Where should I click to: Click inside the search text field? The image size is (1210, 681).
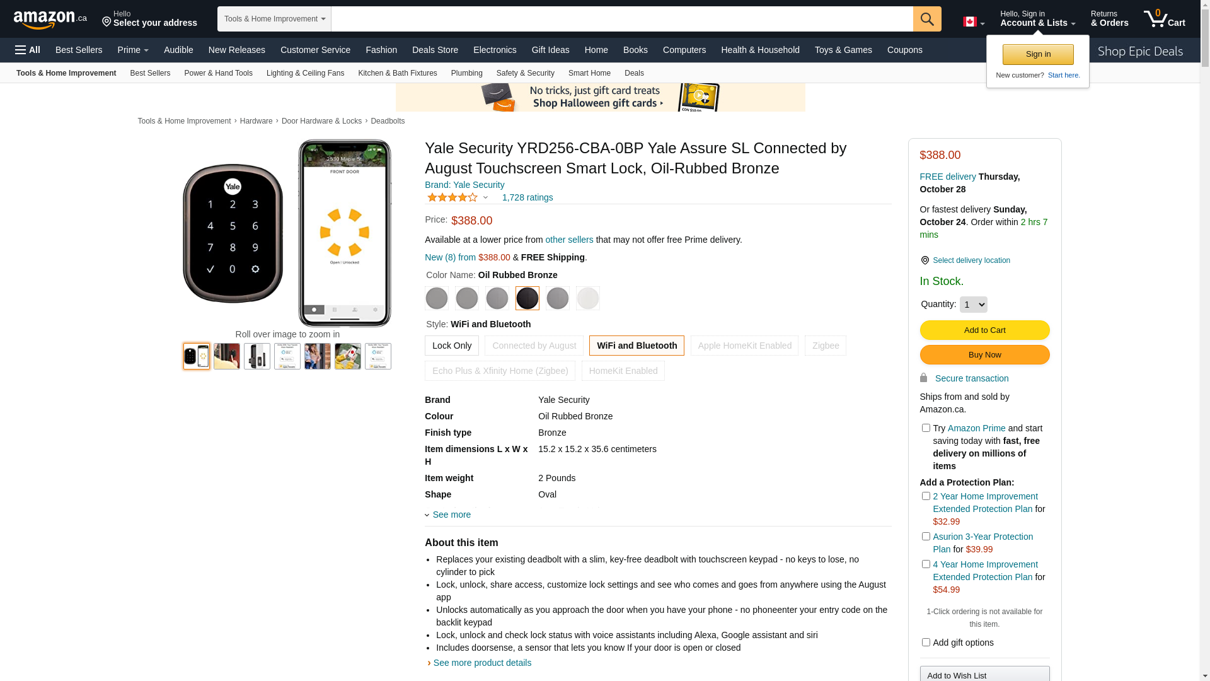pos(621,19)
